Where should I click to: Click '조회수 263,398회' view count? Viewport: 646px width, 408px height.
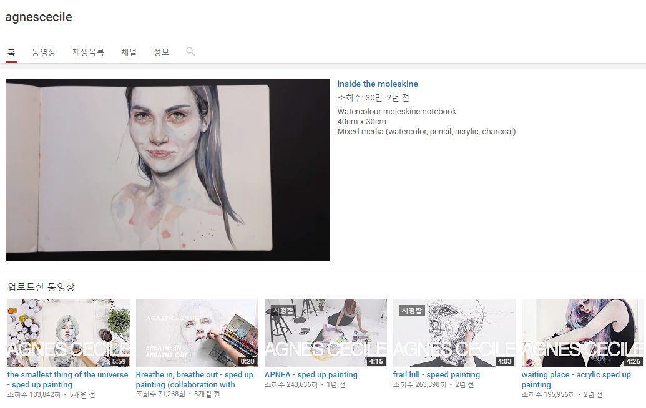[419, 384]
